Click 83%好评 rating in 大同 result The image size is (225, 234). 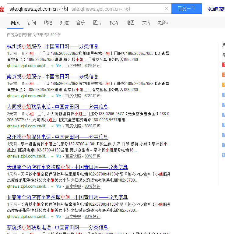tap(93, 126)
